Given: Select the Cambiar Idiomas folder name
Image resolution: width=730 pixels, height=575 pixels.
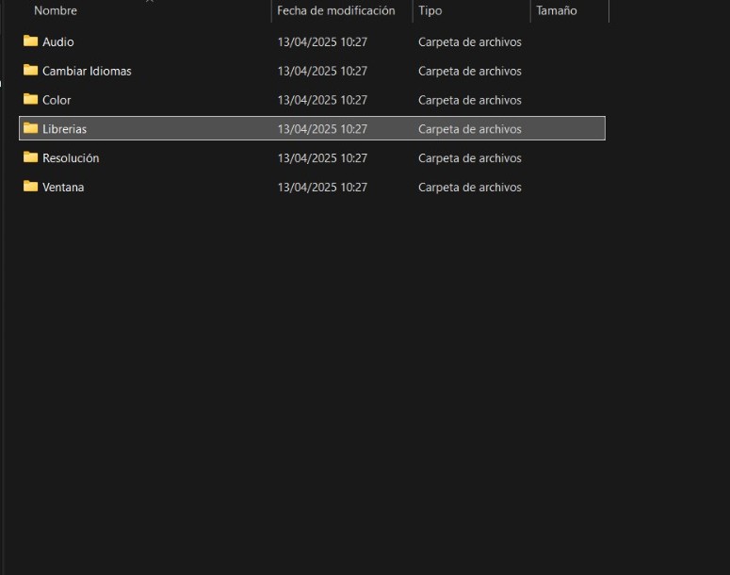Looking at the screenshot, I should click(x=87, y=72).
